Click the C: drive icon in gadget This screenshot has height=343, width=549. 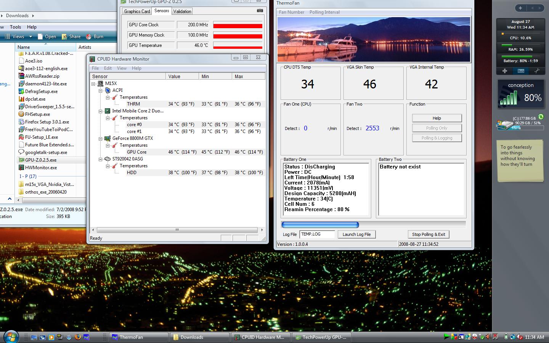pos(504,124)
